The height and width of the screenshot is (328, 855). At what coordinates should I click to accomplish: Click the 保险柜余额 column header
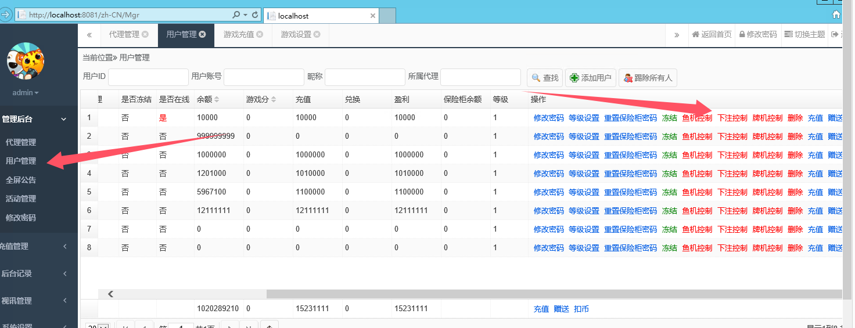tap(462, 99)
